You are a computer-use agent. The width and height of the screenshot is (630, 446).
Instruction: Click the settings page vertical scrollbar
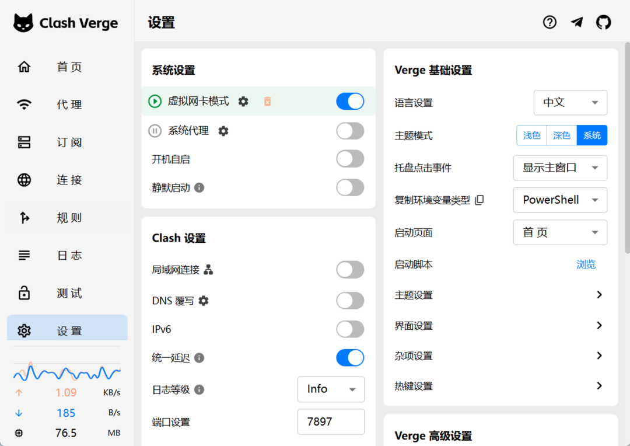pos(627,148)
